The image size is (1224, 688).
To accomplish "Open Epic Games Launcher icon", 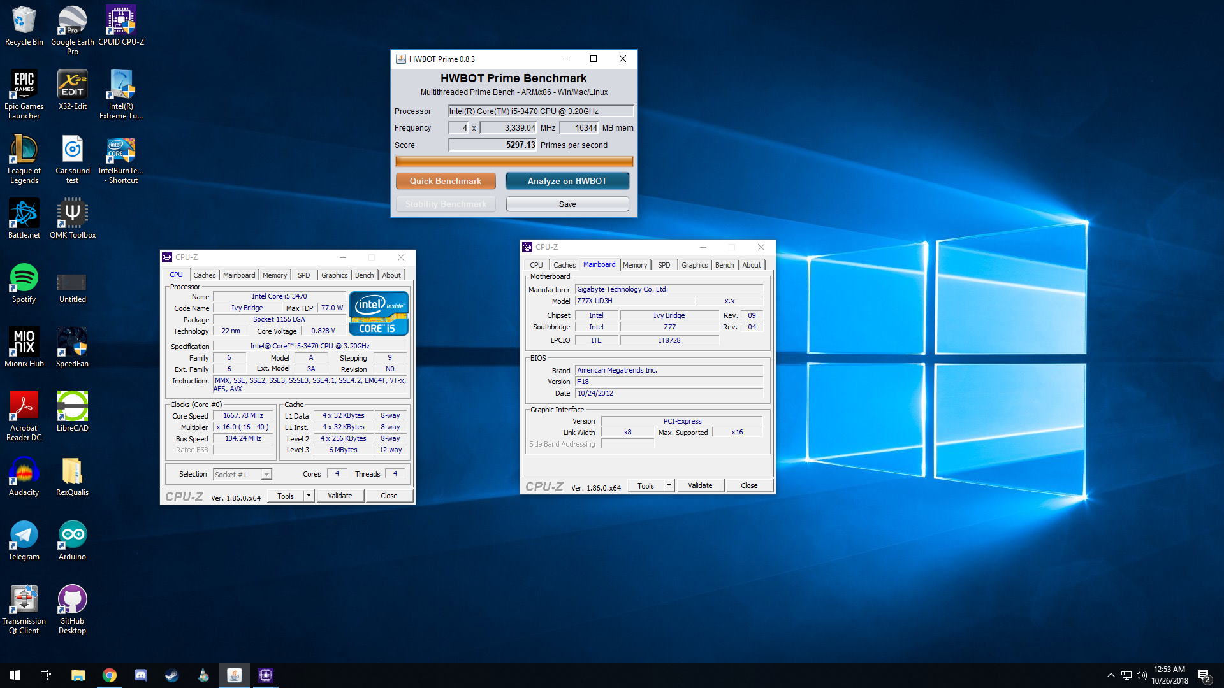I will click(24, 94).
